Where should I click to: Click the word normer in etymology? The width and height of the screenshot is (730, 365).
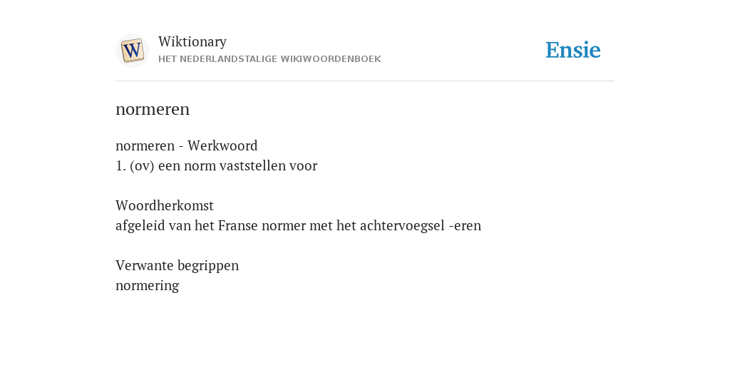[x=281, y=227]
